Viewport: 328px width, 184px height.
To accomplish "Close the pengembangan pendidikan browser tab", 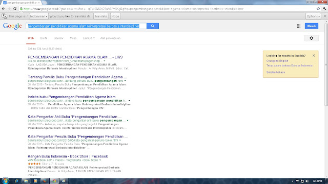I will [39, 3].
